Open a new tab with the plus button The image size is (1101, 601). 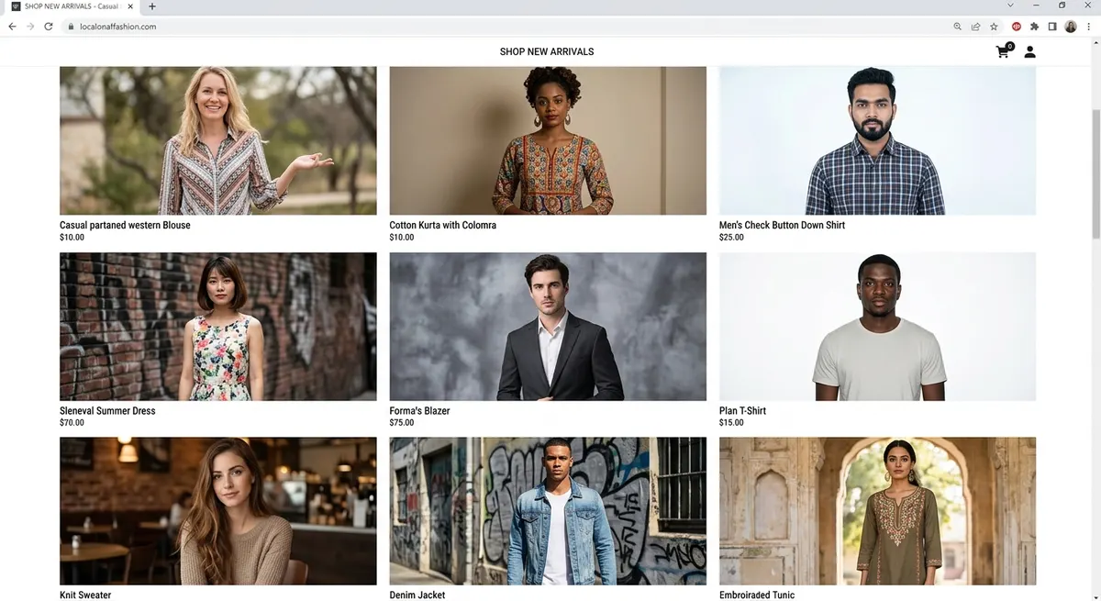pos(152,6)
